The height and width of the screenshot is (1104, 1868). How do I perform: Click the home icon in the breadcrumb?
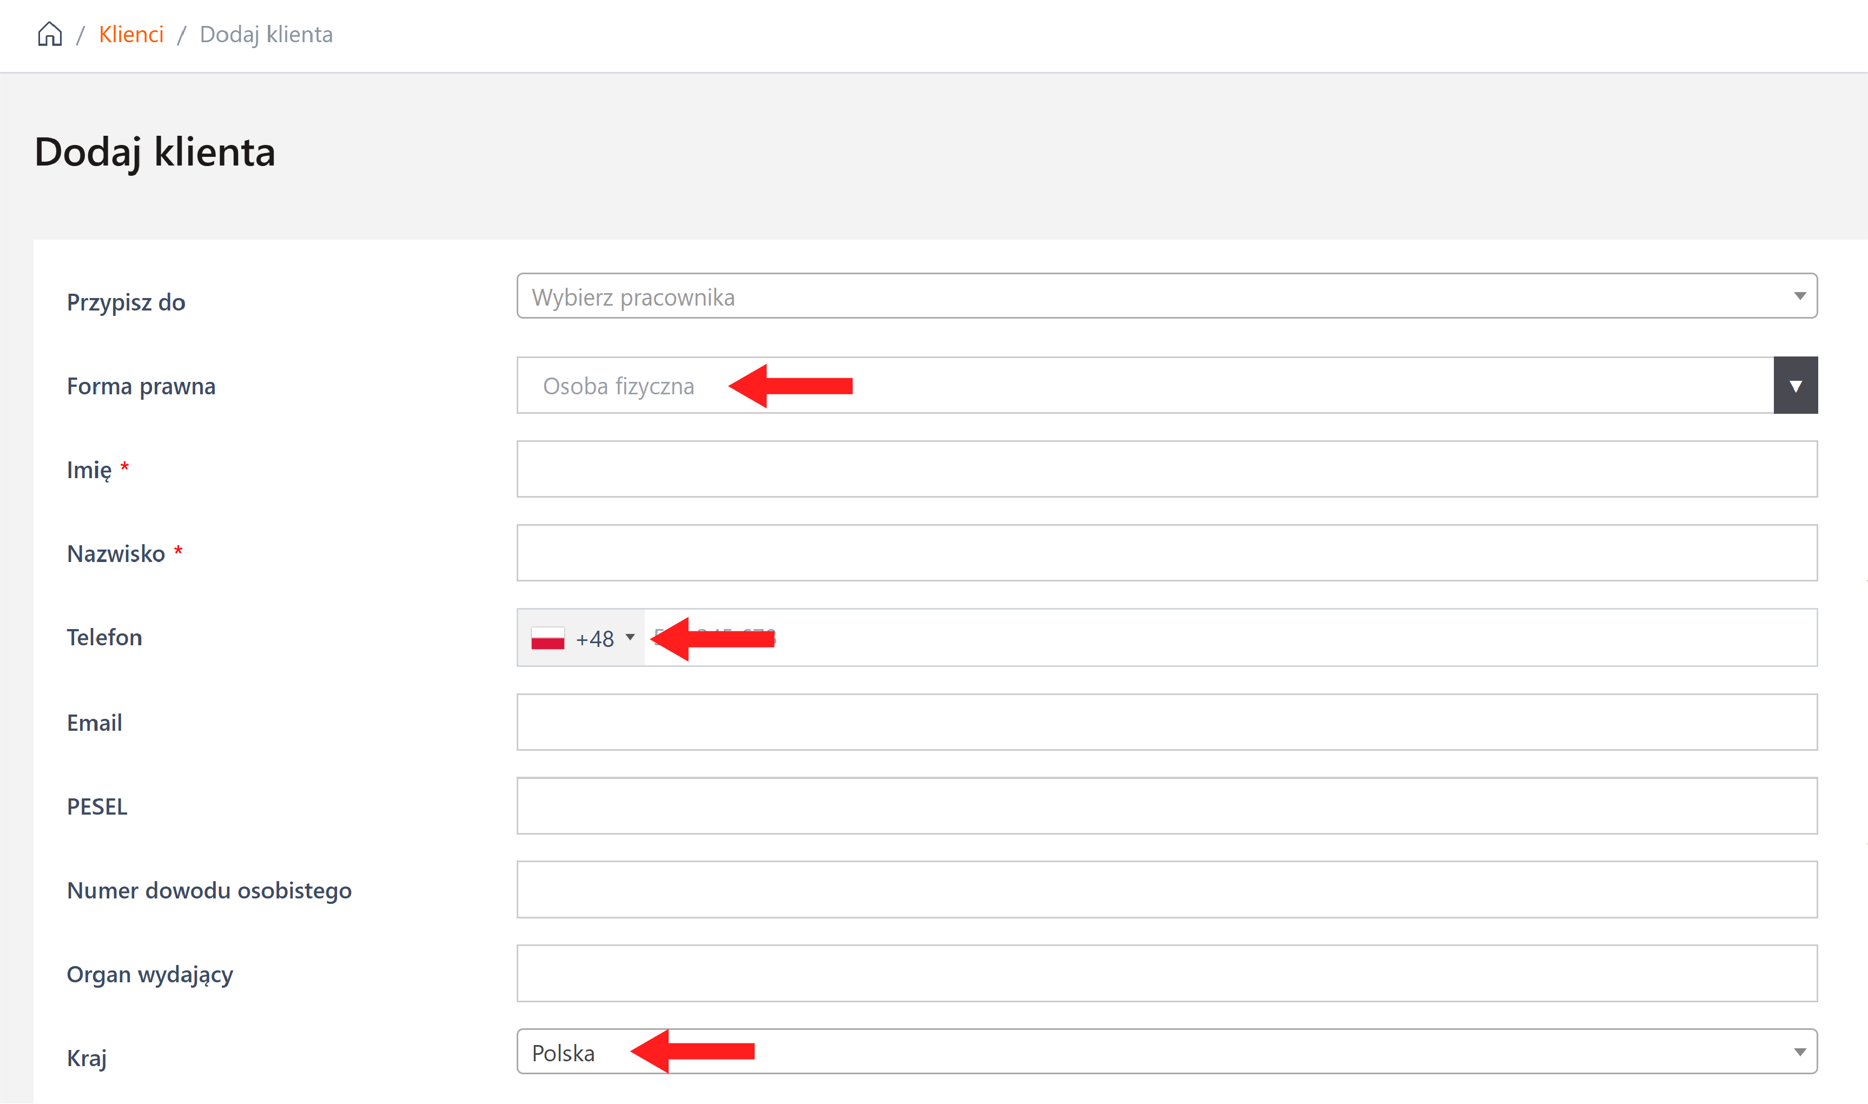tap(50, 34)
